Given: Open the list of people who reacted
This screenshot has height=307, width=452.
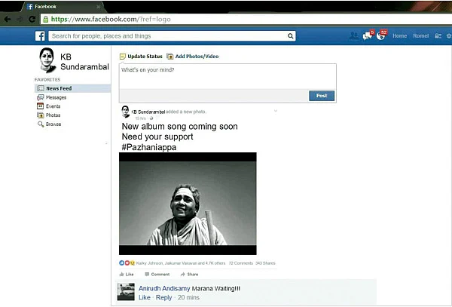Looking at the screenshot, I should point(181,263).
